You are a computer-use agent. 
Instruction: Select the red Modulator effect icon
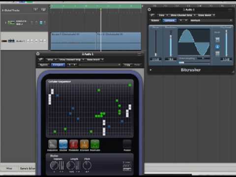click(x=74, y=144)
